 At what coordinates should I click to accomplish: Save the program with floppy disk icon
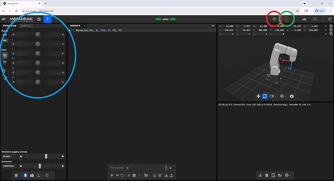pos(154,175)
